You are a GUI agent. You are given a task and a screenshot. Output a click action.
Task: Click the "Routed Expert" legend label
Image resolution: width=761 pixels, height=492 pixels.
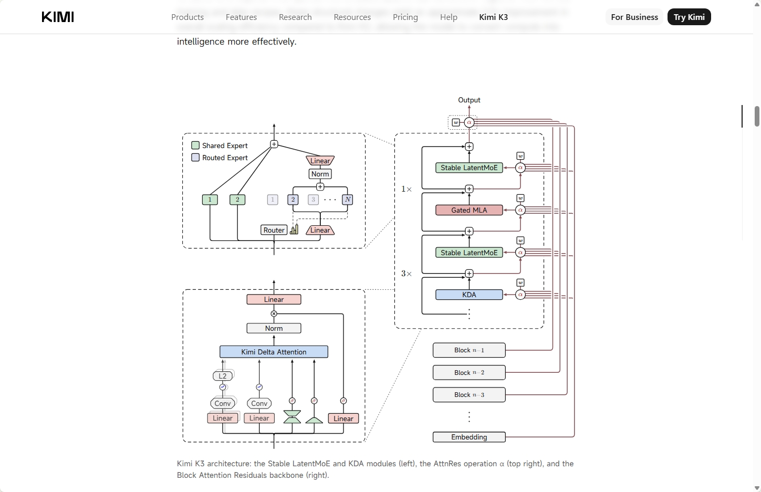tap(225, 158)
